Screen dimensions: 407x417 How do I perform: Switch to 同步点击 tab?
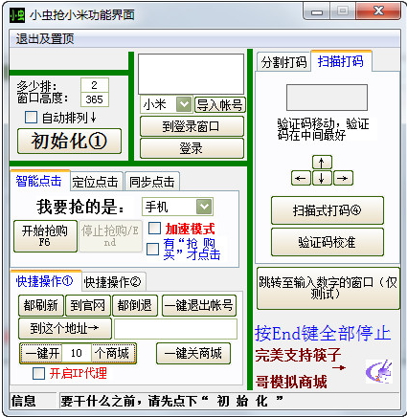tap(152, 182)
